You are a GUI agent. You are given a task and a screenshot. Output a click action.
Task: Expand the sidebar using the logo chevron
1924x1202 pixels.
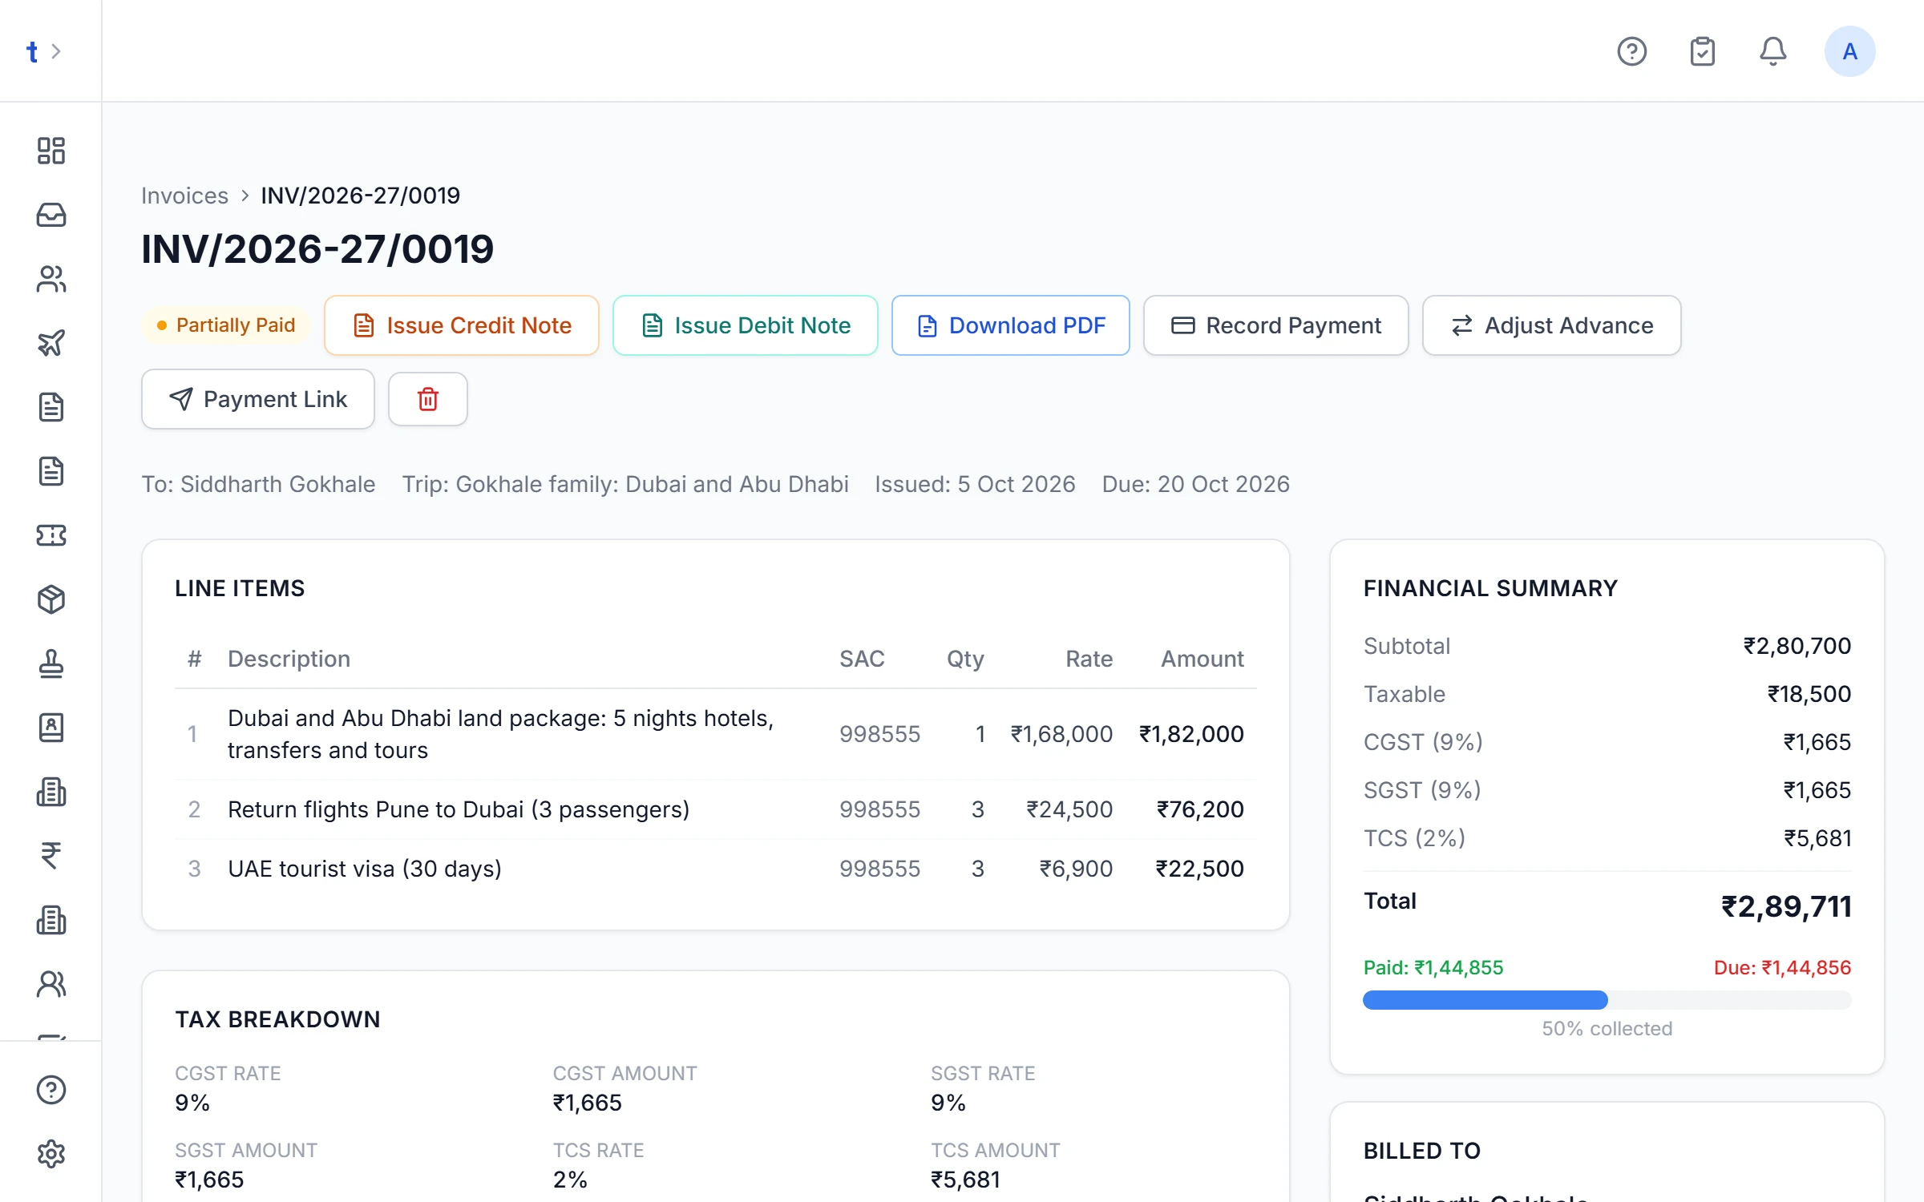[x=55, y=51]
